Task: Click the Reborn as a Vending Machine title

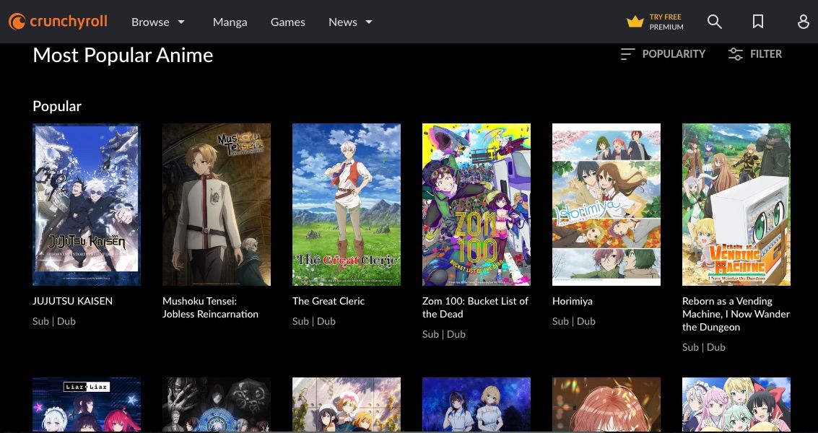Action: click(x=736, y=314)
